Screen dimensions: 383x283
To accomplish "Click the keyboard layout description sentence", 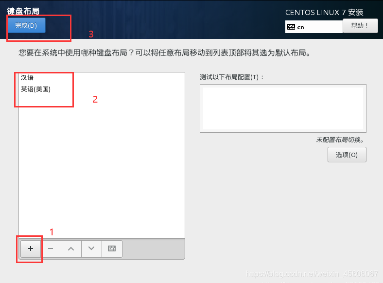I will [165, 53].
